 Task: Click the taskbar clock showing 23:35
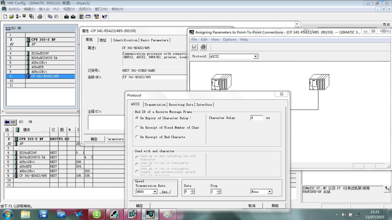tap(375, 212)
